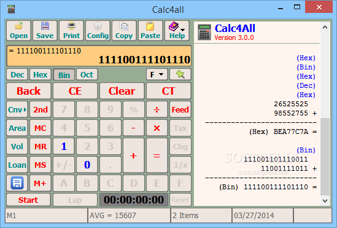Expand the F decimals dropdown

pos(157,74)
